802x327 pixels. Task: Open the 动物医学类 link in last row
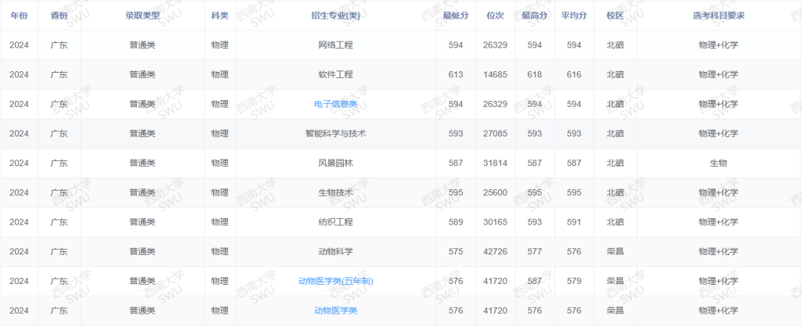336,311
